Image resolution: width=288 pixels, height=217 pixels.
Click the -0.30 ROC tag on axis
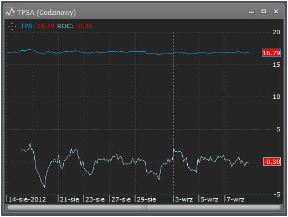click(272, 162)
